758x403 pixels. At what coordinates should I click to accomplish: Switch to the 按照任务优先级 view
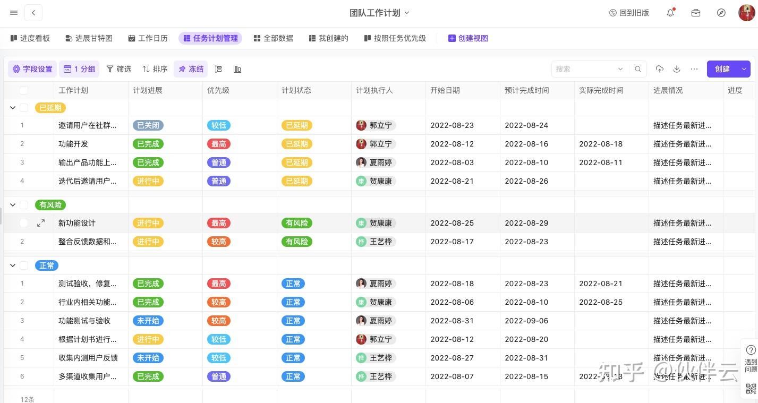[395, 38]
